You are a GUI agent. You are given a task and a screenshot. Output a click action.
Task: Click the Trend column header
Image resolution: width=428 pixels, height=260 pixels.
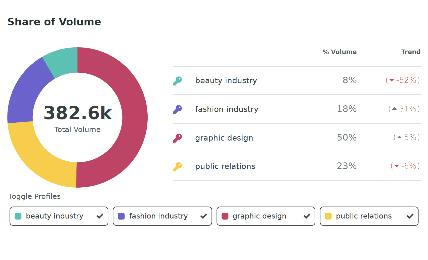point(411,52)
